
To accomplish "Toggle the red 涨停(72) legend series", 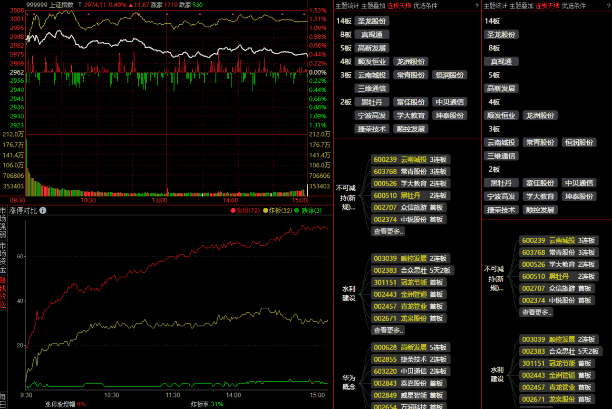I will tap(245, 211).
